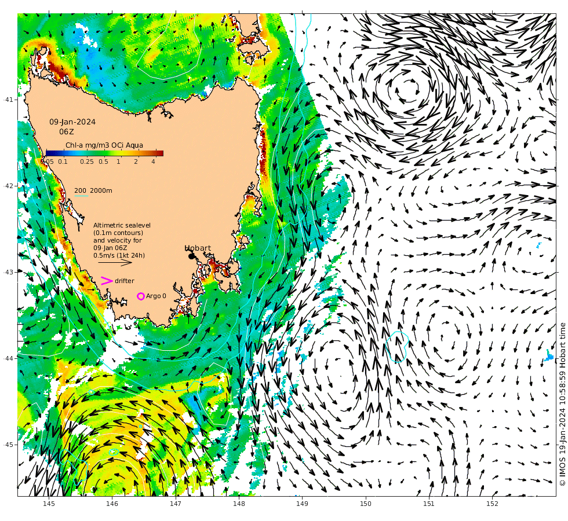Click the '0.5m/s (1kt 24h)' caption line
This screenshot has width=568, height=521.
pyautogui.click(x=119, y=255)
